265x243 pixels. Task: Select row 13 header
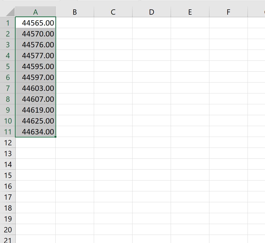(x=8, y=153)
